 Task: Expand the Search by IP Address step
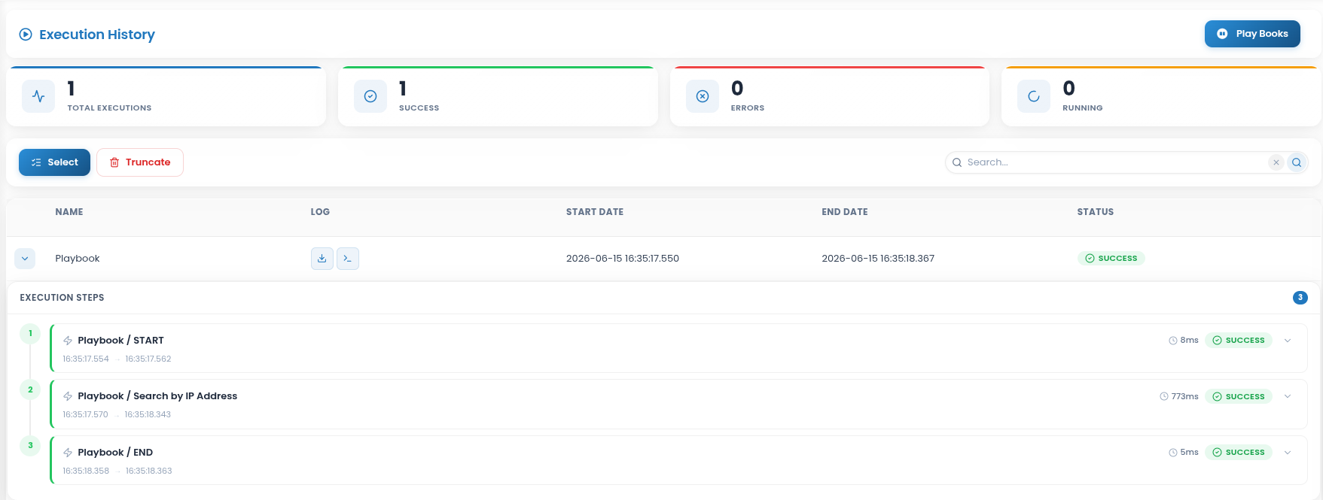pyautogui.click(x=1288, y=396)
